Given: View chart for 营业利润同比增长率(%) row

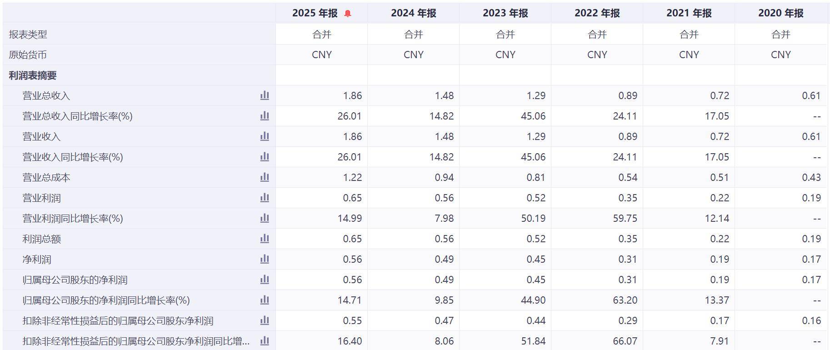Looking at the screenshot, I should (x=265, y=218).
